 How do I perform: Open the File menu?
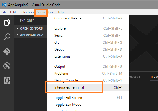tap(4, 12)
